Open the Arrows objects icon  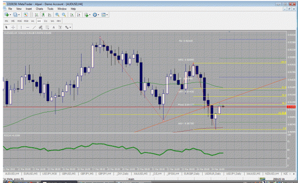[x=67, y=27]
